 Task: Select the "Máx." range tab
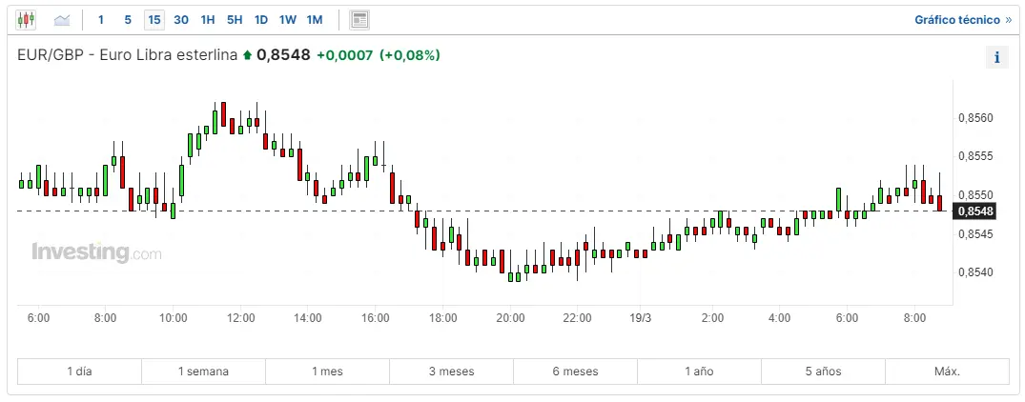coord(947,372)
